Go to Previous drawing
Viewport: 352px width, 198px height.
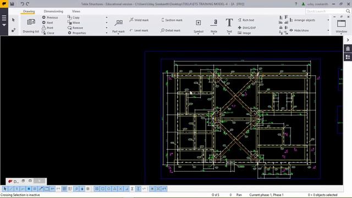point(50,17)
